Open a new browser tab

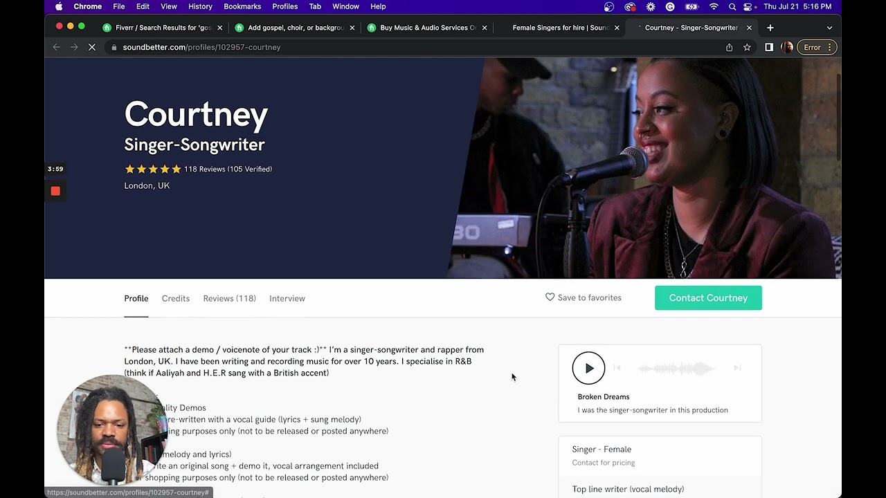coord(770,28)
